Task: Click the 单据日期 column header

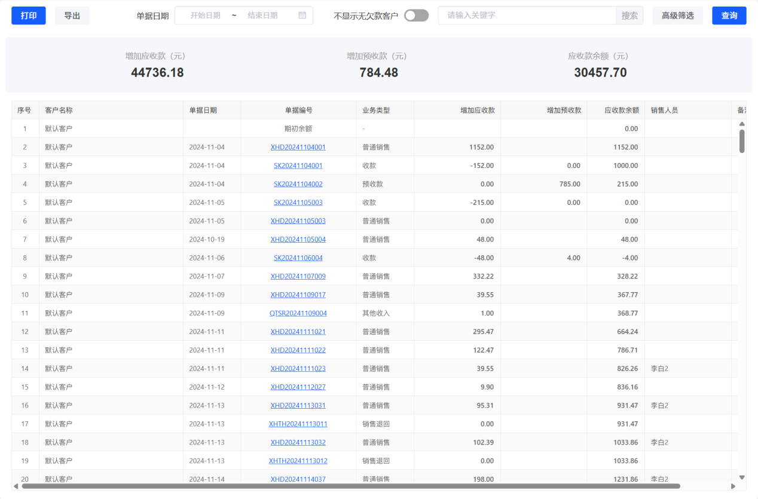Action: (203, 111)
